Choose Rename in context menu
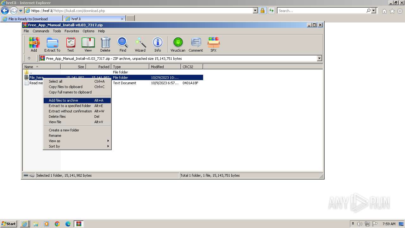405x228 pixels. [77, 136]
